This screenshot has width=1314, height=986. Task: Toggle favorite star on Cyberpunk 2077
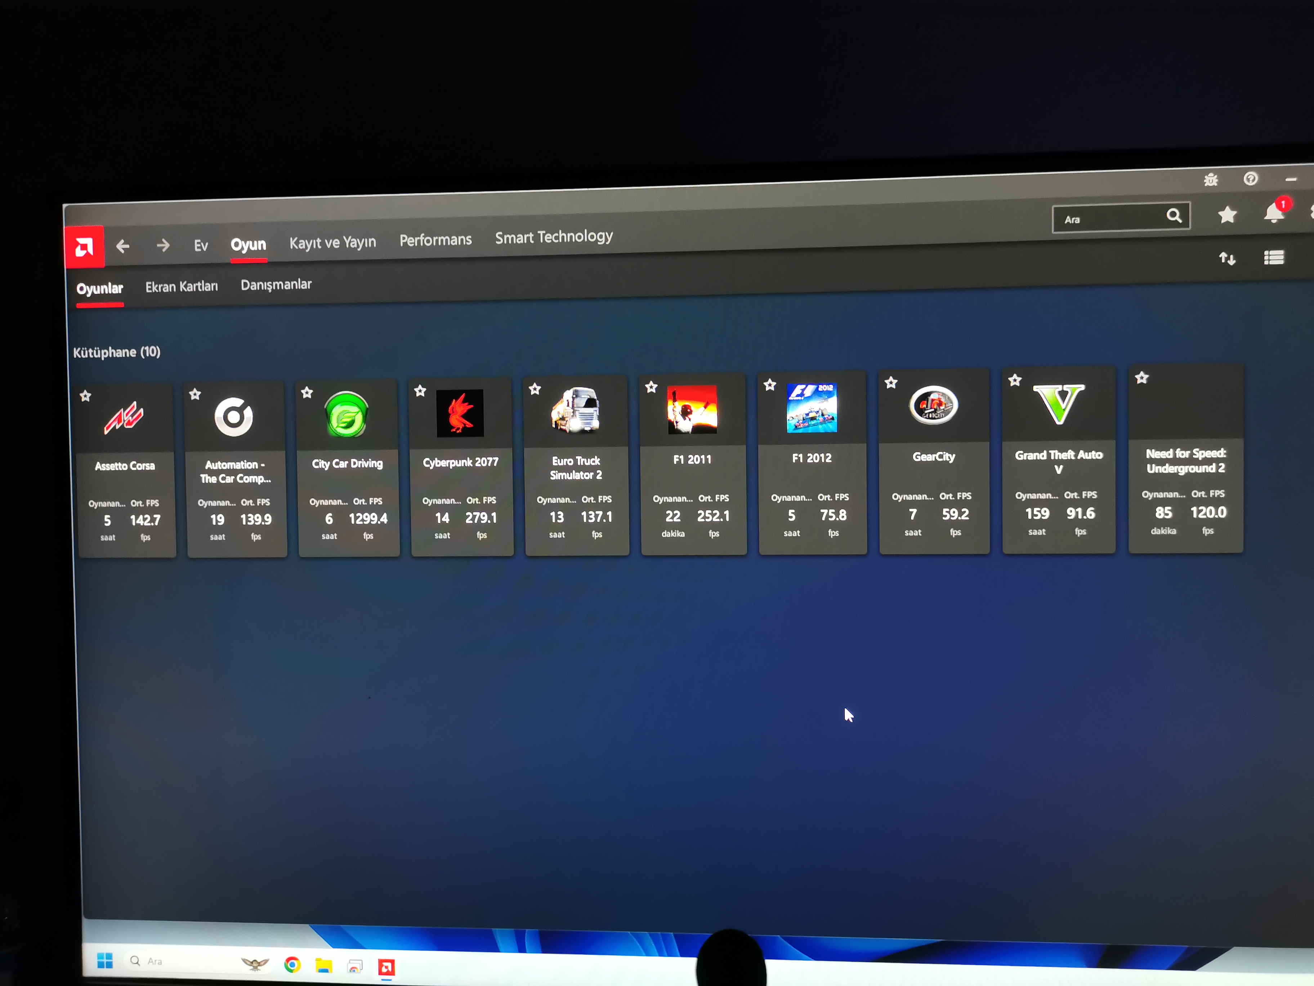tap(420, 391)
